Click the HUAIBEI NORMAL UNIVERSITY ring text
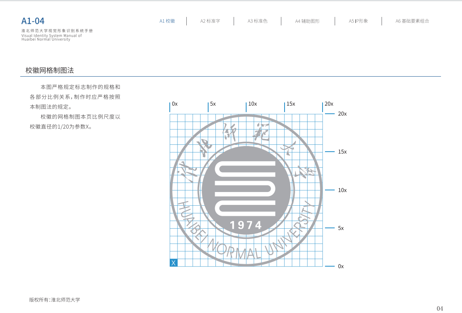The image size is (462, 313). pyautogui.click(x=246, y=231)
